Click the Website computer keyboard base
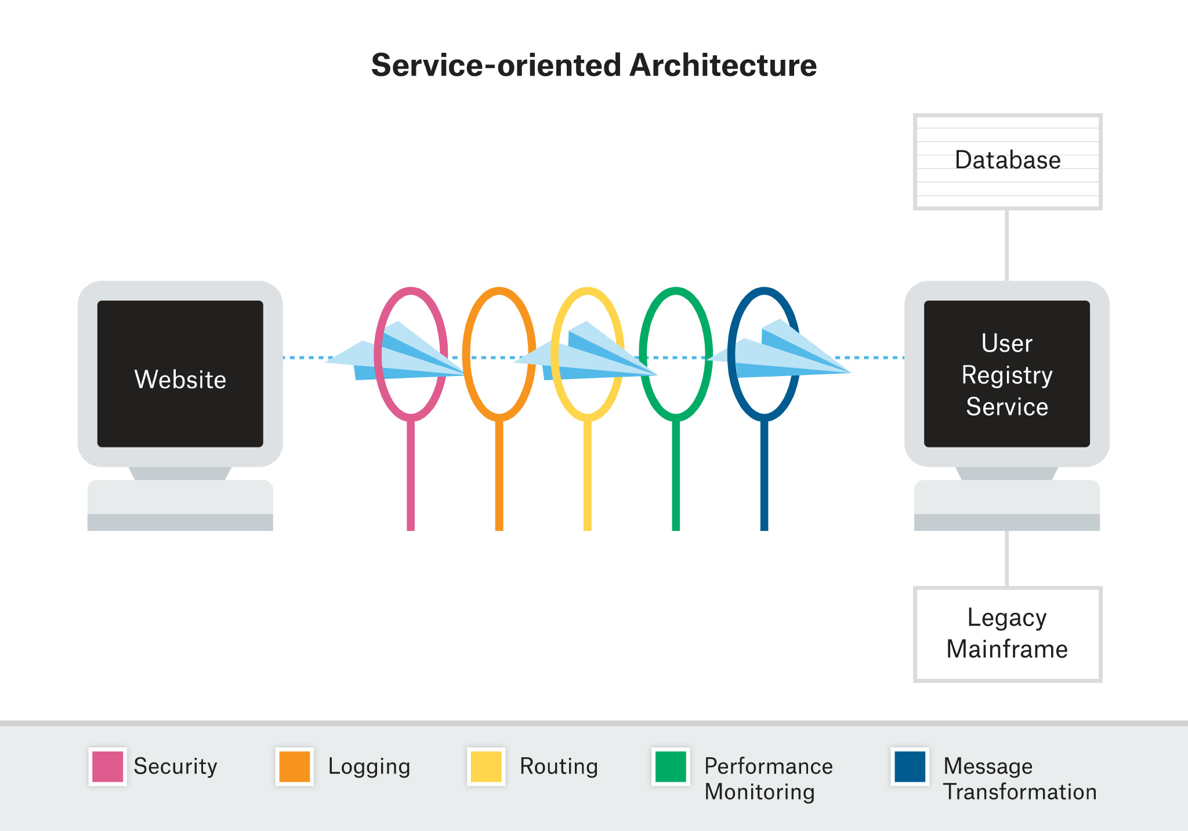 (x=180, y=505)
